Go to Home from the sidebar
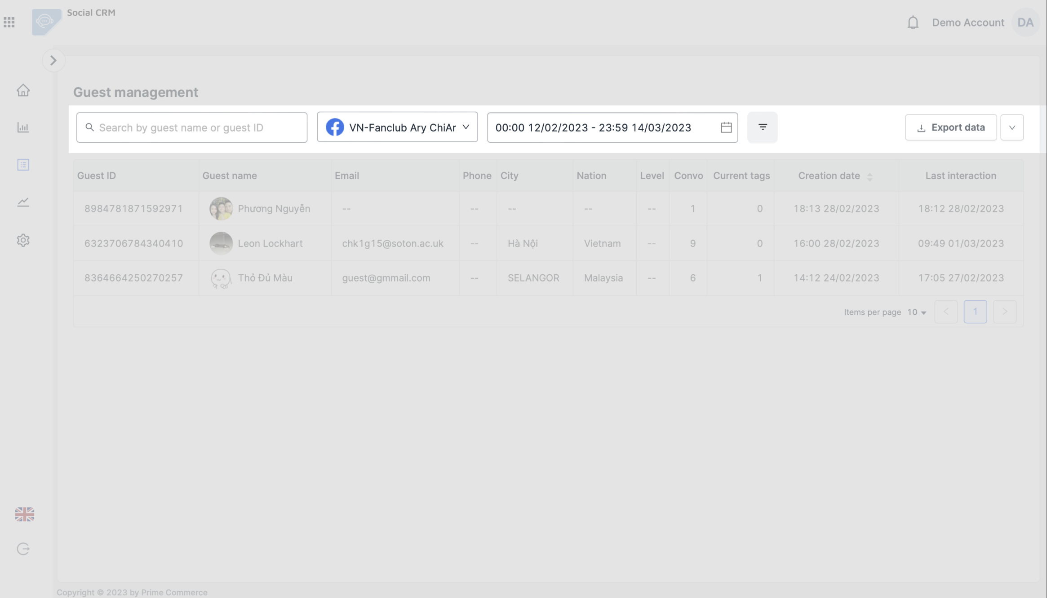The height and width of the screenshot is (598, 1047). [23, 90]
